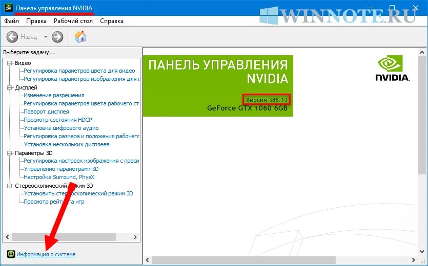The height and width of the screenshot is (266, 428).
Task: Click the system information icon
Action: point(11,254)
